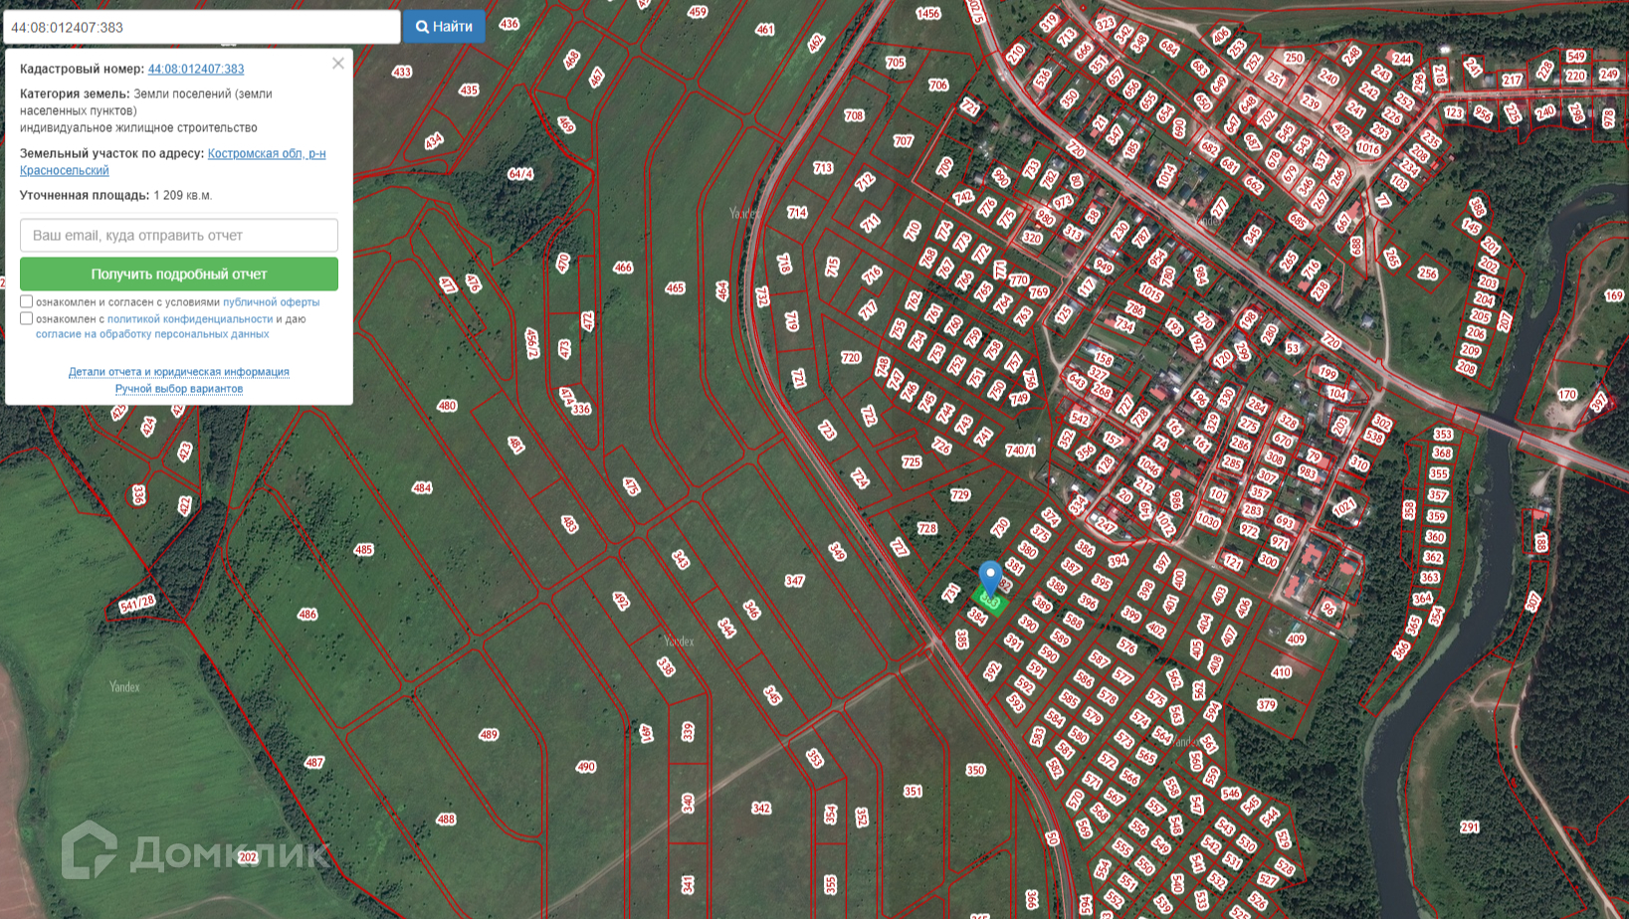Select parcel labeled 488 on the map
Image resolution: width=1629 pixels, height=919 pixels.
446,820
